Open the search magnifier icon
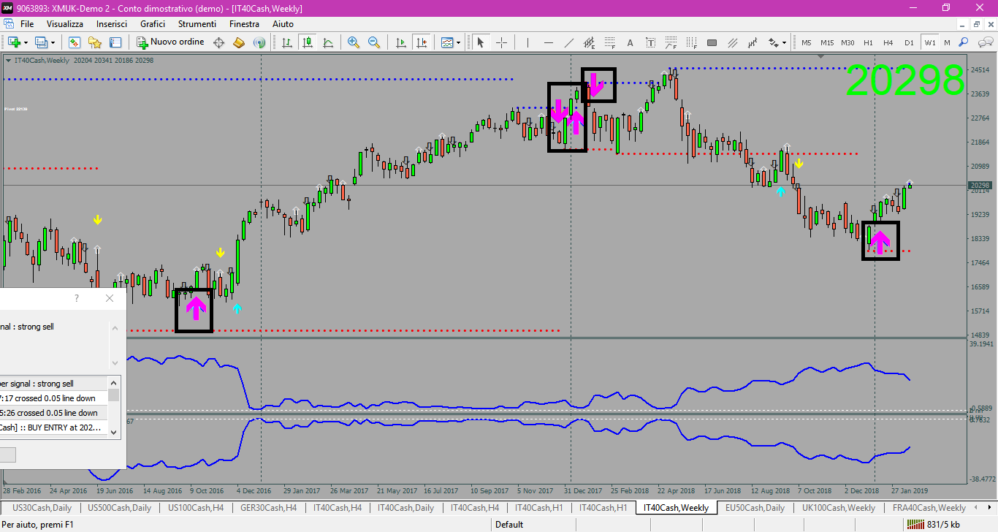998x532 pixels. (x=963, y=42)
